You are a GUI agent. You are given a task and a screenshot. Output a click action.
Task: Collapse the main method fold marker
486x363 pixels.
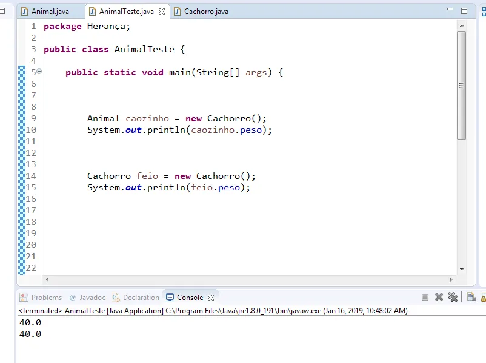point(39,72)
